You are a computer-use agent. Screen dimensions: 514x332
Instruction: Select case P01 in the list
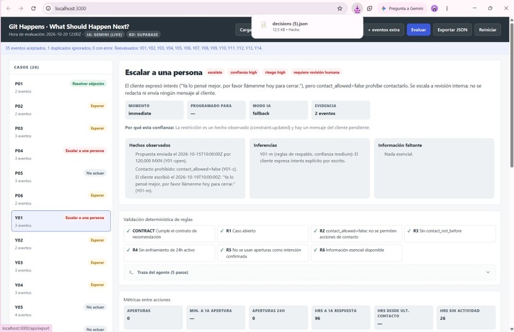pos(61,87)
